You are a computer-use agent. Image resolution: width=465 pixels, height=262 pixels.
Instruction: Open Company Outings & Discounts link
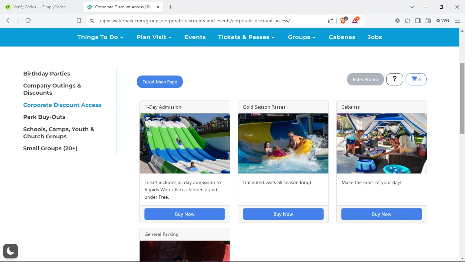click(52, 89)
